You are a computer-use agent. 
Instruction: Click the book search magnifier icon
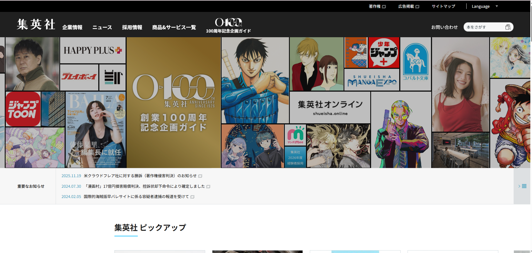pyautogui.click(x=508, y=27)
